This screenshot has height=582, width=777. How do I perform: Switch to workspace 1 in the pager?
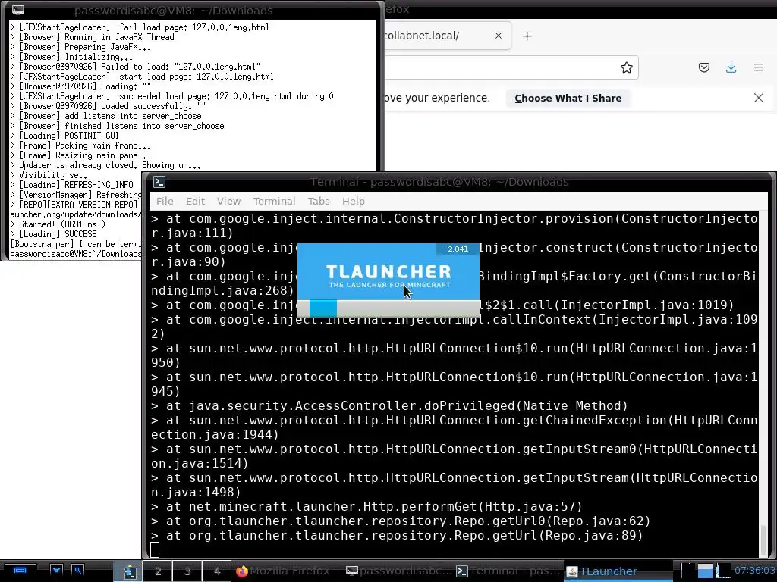[129, 571]
